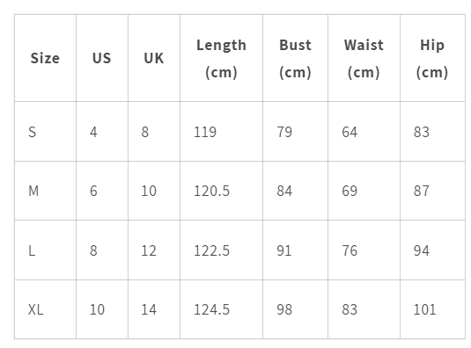The image size is (471, 348).
Task: Select the US column header
Action: [102, 58]
